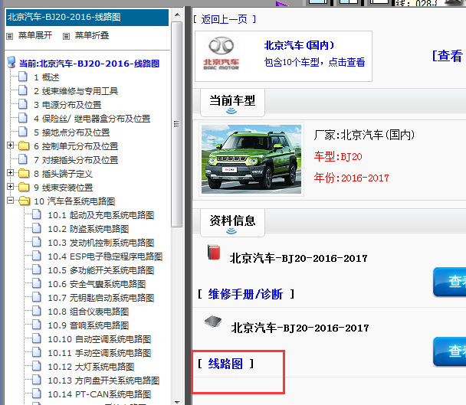466x405 pixels.
Task: Open 10.8 组合仪表电路图
Action: pyautogui.click(x=88, y=312)
